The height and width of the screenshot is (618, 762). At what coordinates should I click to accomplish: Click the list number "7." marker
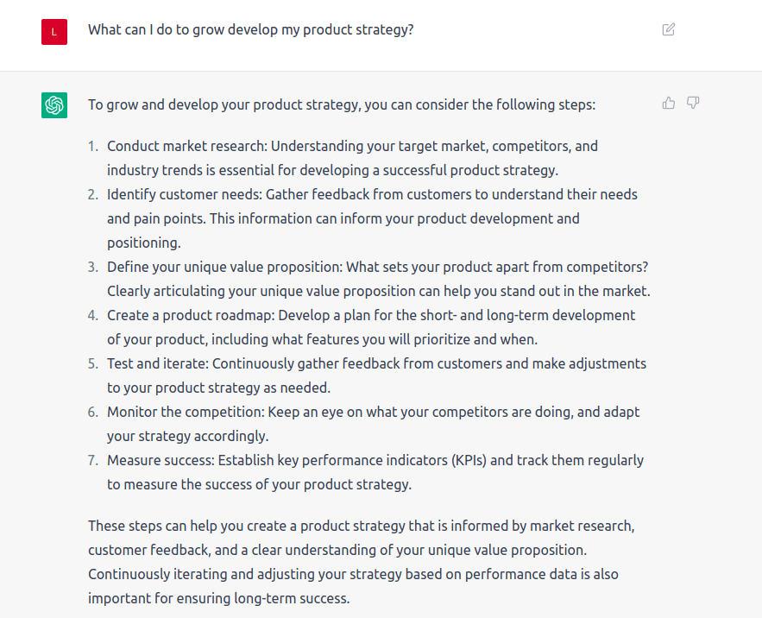93,461
